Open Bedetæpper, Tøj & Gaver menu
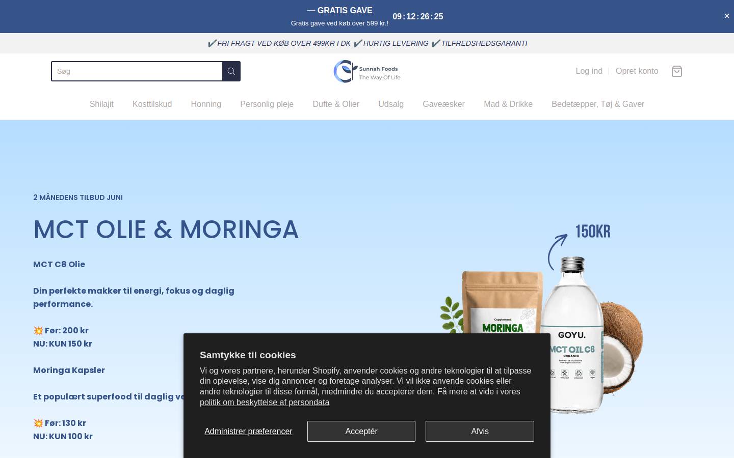Screen dimensions: 734x458 coord(598,104)
